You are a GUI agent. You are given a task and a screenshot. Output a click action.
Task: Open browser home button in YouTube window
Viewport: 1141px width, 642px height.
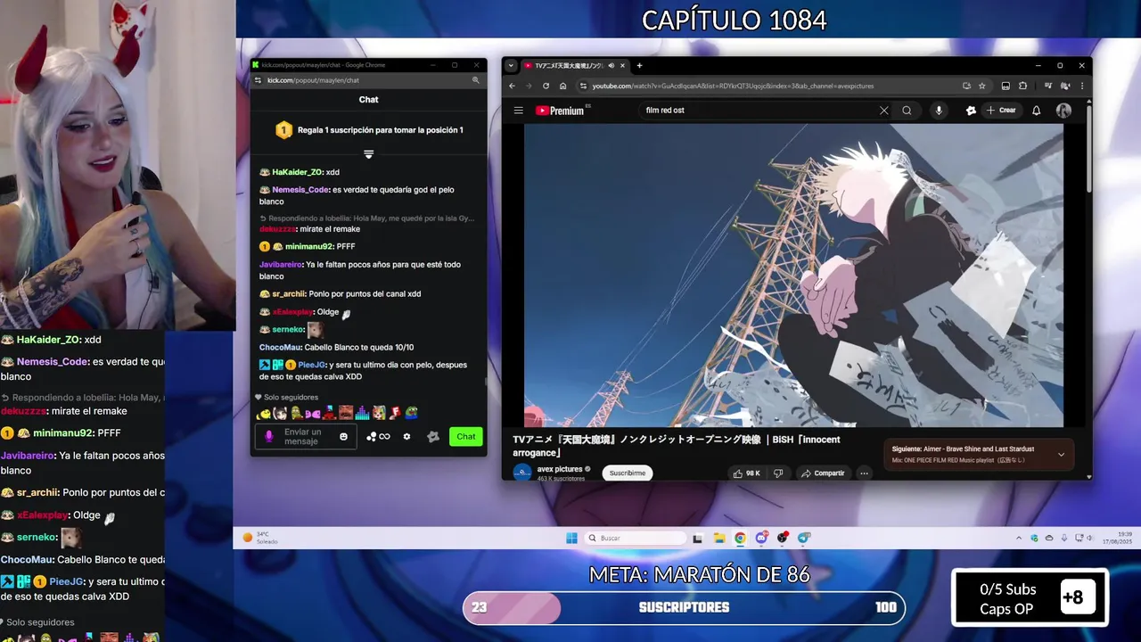point(562,86)
